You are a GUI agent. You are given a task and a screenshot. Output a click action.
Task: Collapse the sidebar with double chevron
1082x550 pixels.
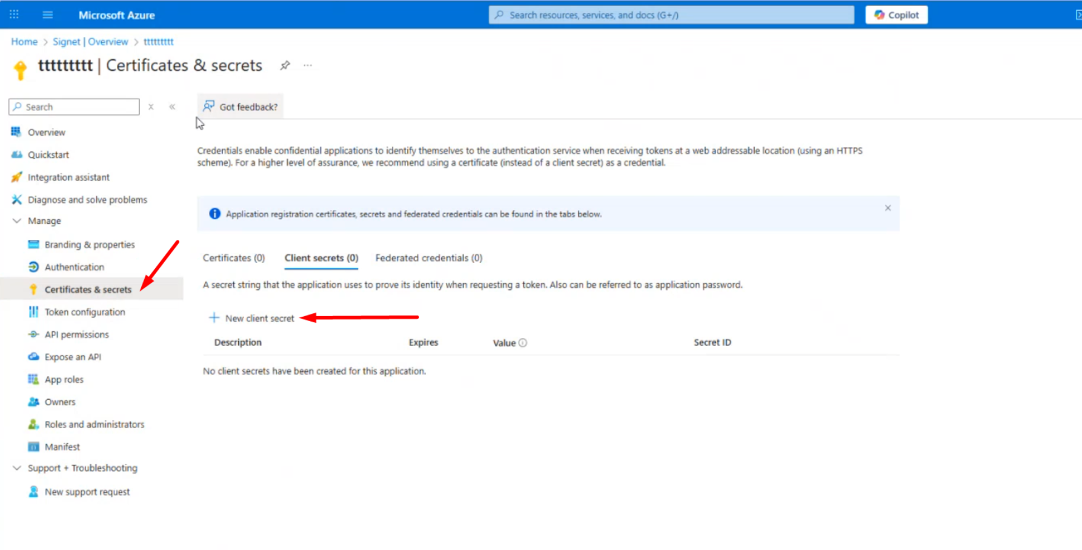(x=172, y=107)
